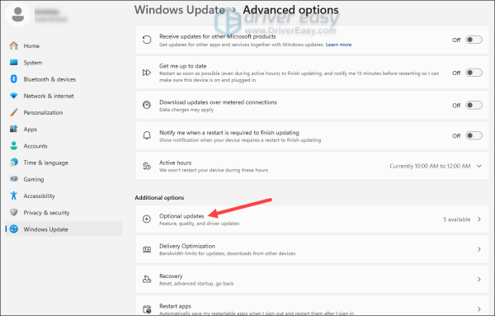
Task: Click the refresh icon beside Receive updates
Action: [x=147, y=40]
